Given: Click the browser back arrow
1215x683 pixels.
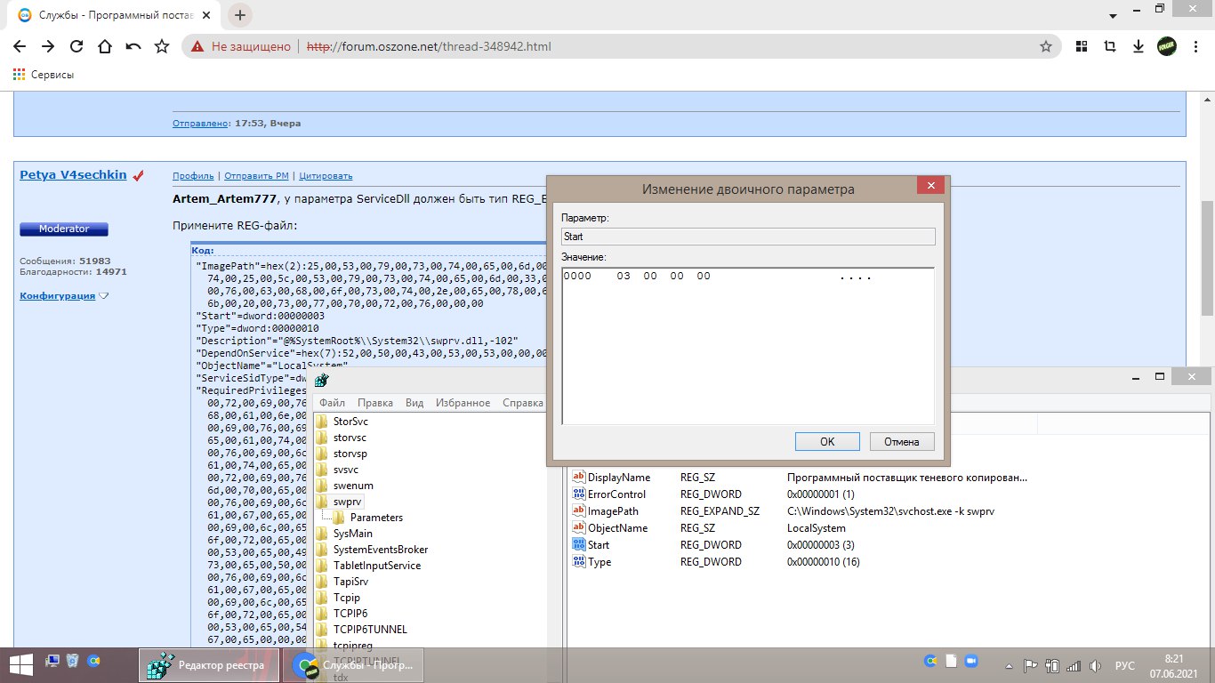Looking at the screenshot, I should point(20,46).
